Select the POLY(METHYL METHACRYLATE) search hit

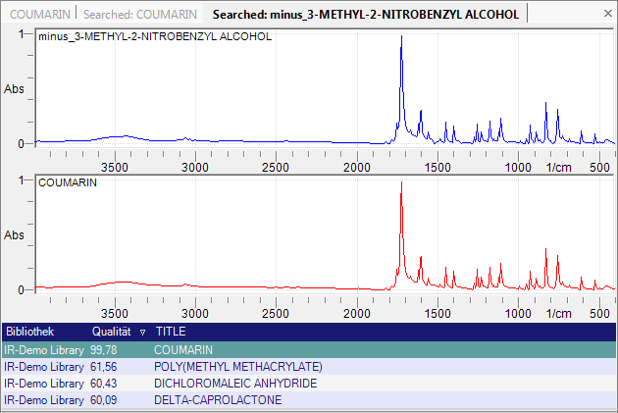(238, 367)
